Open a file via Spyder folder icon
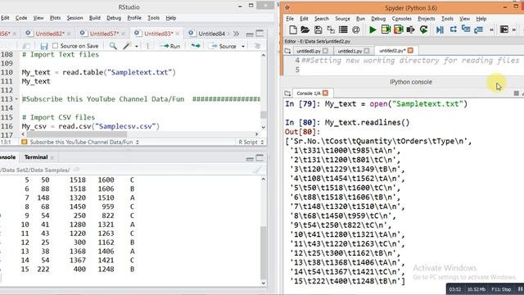Screen dimensions: 524x295 tap(305, 29)
